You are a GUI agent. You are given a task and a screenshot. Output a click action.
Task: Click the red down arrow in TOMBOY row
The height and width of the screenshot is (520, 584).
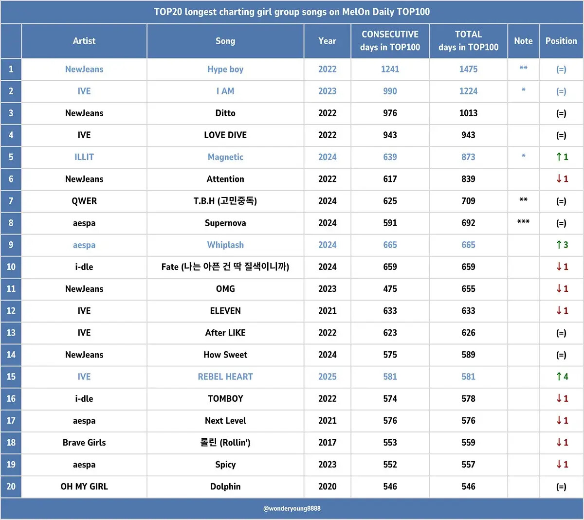tap(559, 398)
